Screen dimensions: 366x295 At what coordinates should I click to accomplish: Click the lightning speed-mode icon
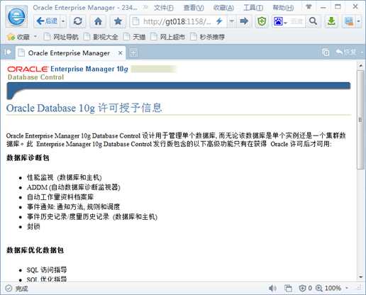[x=219, y=21]
